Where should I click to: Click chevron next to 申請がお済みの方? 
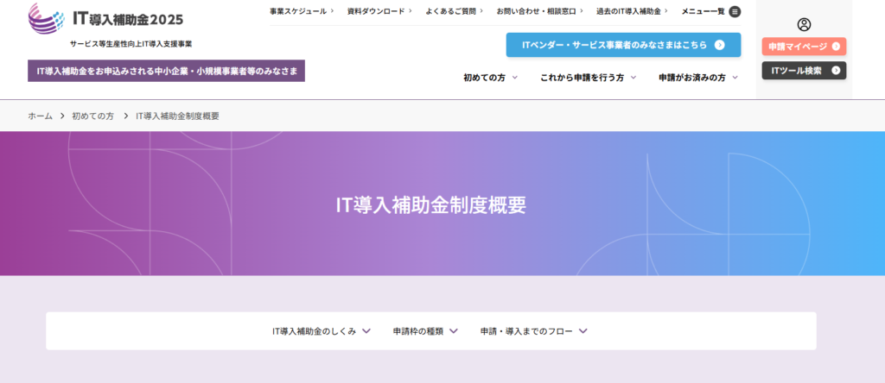[x=735, y=78]
